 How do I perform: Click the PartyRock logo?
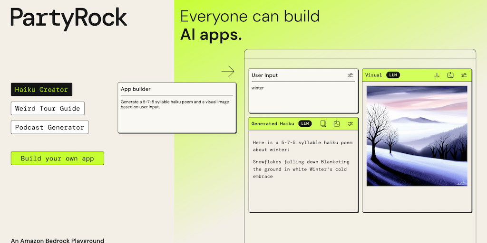pyautogui.click(x=68, y=18)
